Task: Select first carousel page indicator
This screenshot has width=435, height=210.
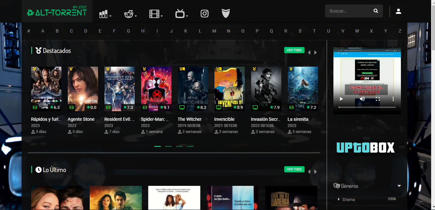Action: tap(158, 146)
